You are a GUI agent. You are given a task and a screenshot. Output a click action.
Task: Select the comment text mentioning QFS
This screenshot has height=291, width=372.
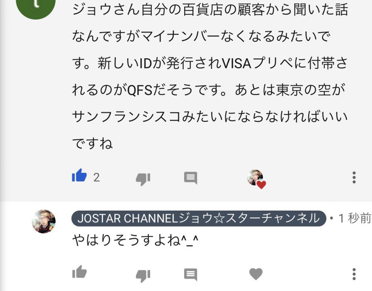pos(208,90)
